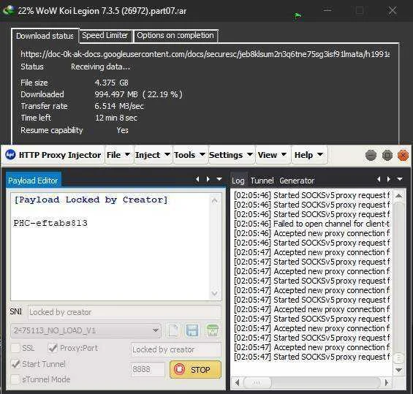Toggle the SSL checkbox
413x394 pixels.
coord(15,348)
